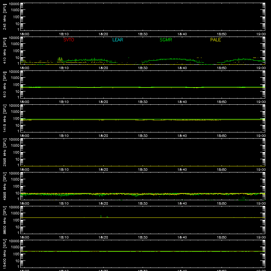
Task: Click the 18:40 label under the 410 MHz plot
Action: click(x=182, y=68)
